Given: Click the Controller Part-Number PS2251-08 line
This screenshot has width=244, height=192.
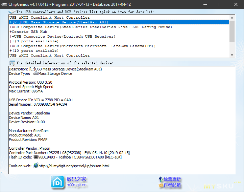Looking at the screenshot, I should (69, 153).
